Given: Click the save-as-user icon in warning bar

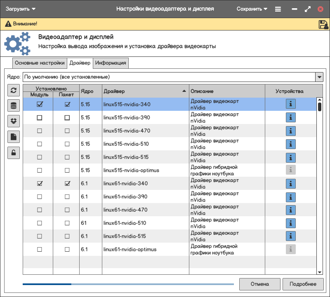Looking at the screenshot, I should [323, 24].
